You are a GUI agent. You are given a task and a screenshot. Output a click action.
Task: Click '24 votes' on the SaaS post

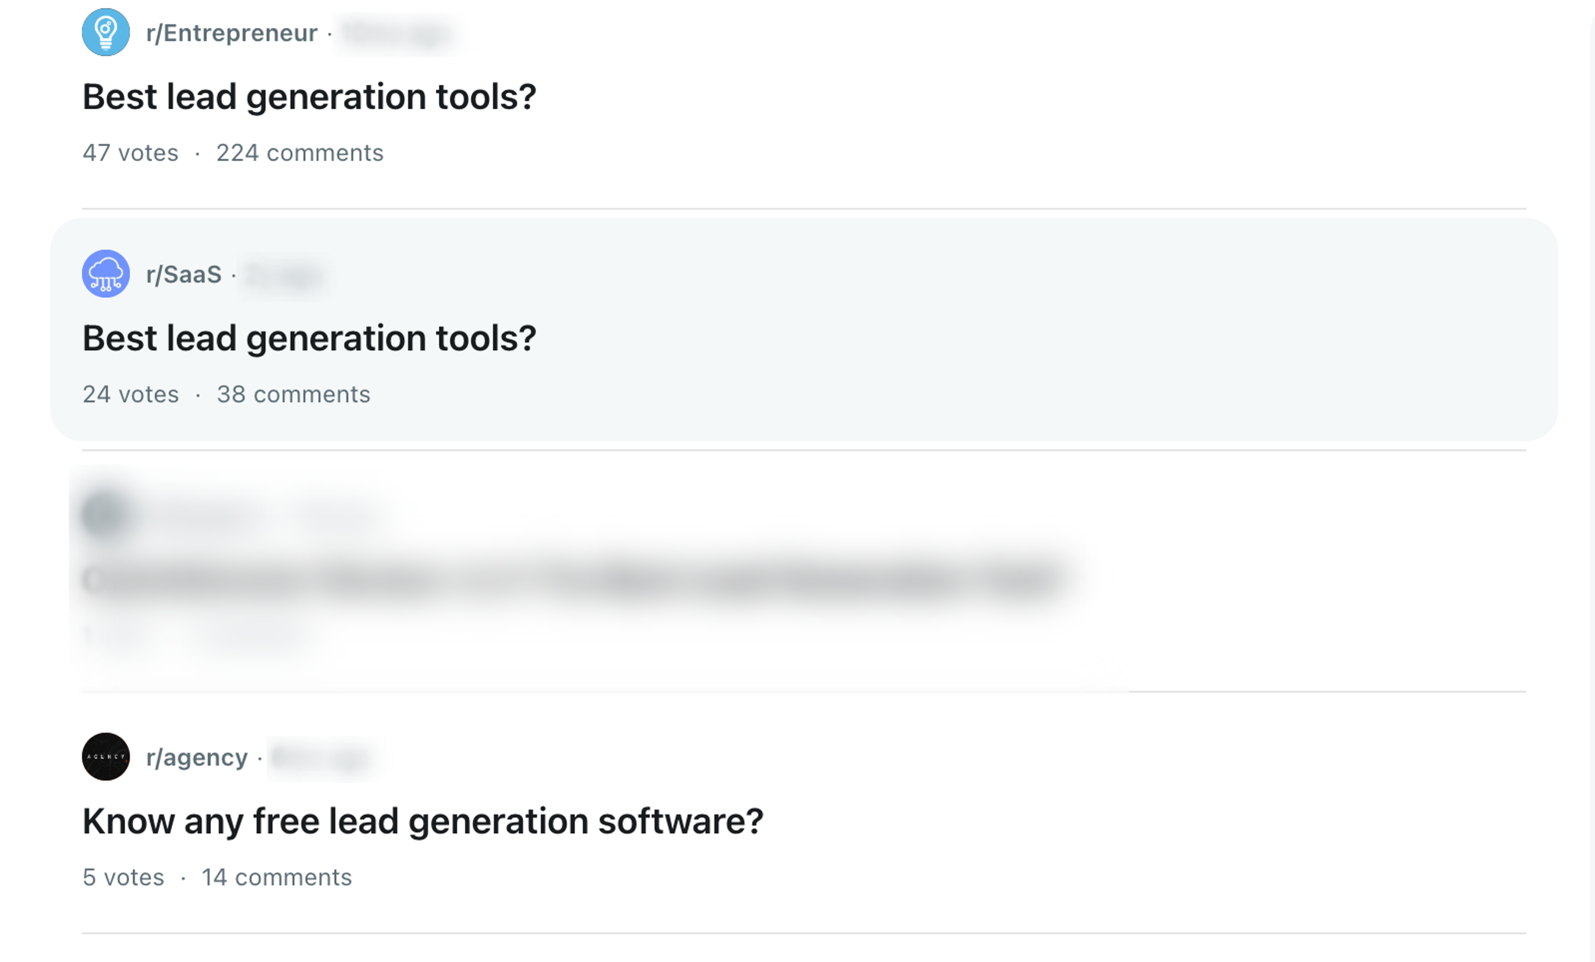130,394
